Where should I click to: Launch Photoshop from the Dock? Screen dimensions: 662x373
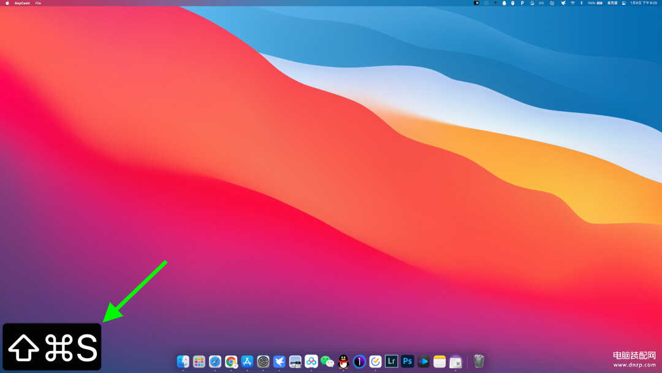point(408,361)
